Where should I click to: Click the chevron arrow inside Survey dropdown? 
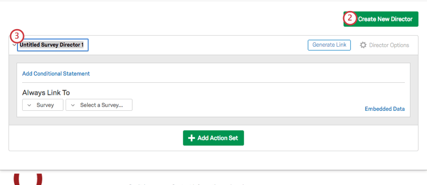coord(30,105)
